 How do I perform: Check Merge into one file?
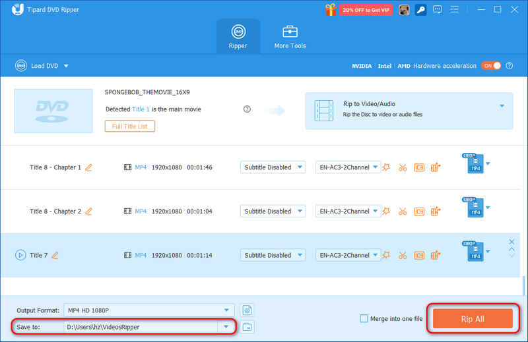coord(364,318)
